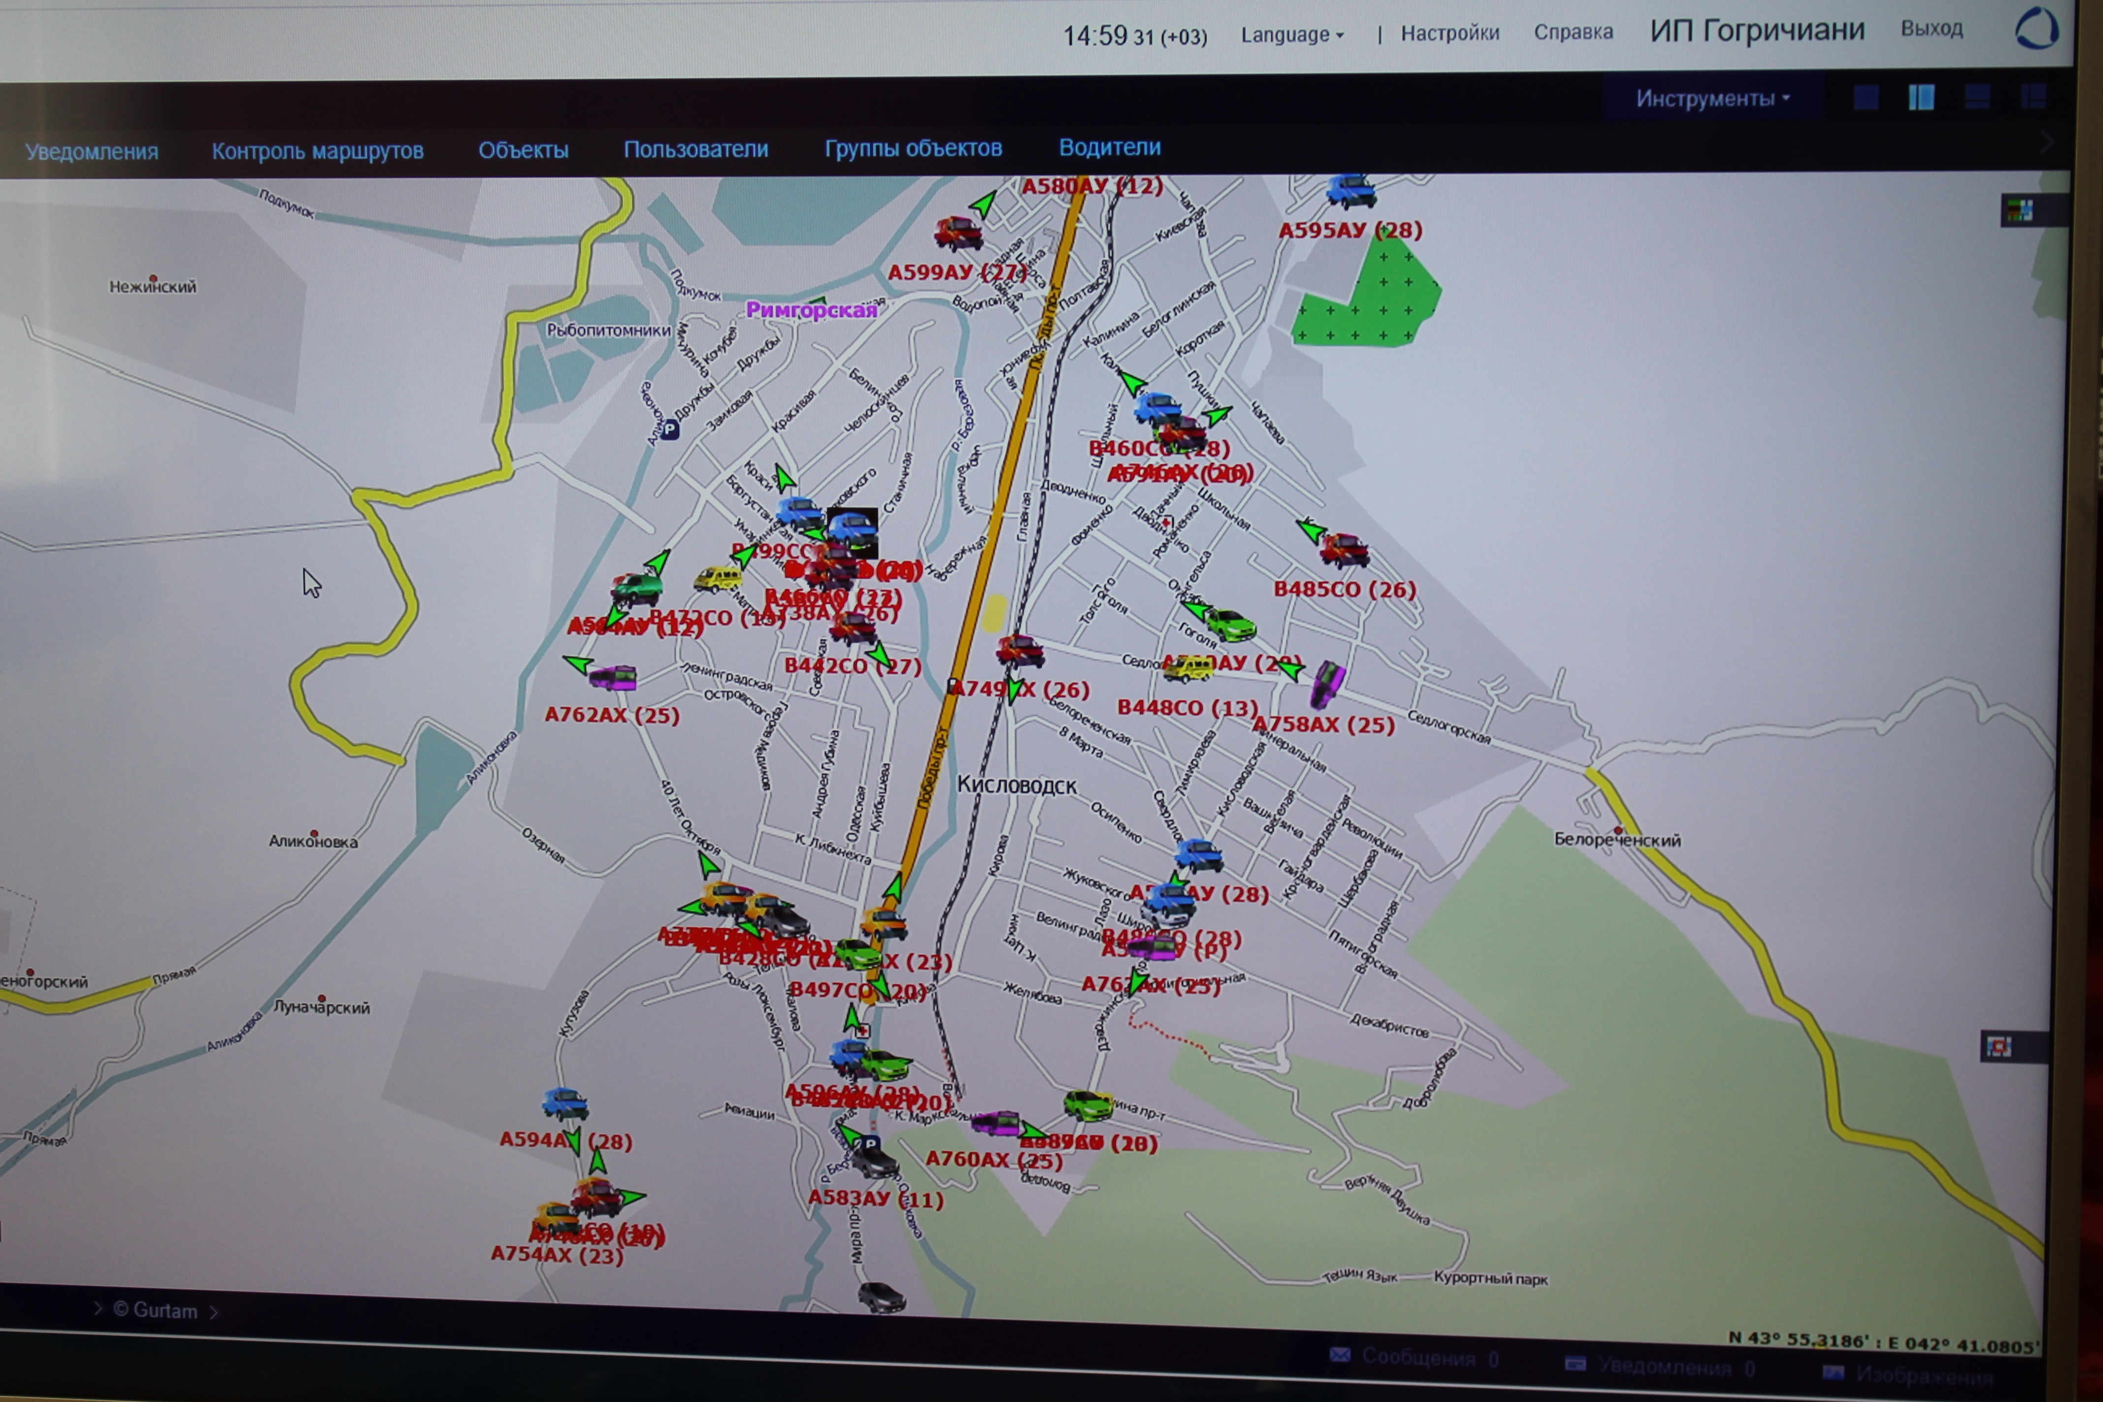Click the A580АУ (12) label
Viewport: 2103px width, 1402px height.
[x=1092, y=187]
